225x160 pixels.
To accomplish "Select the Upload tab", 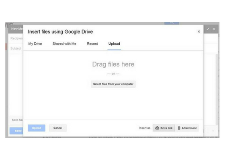I will pos(114,44).
